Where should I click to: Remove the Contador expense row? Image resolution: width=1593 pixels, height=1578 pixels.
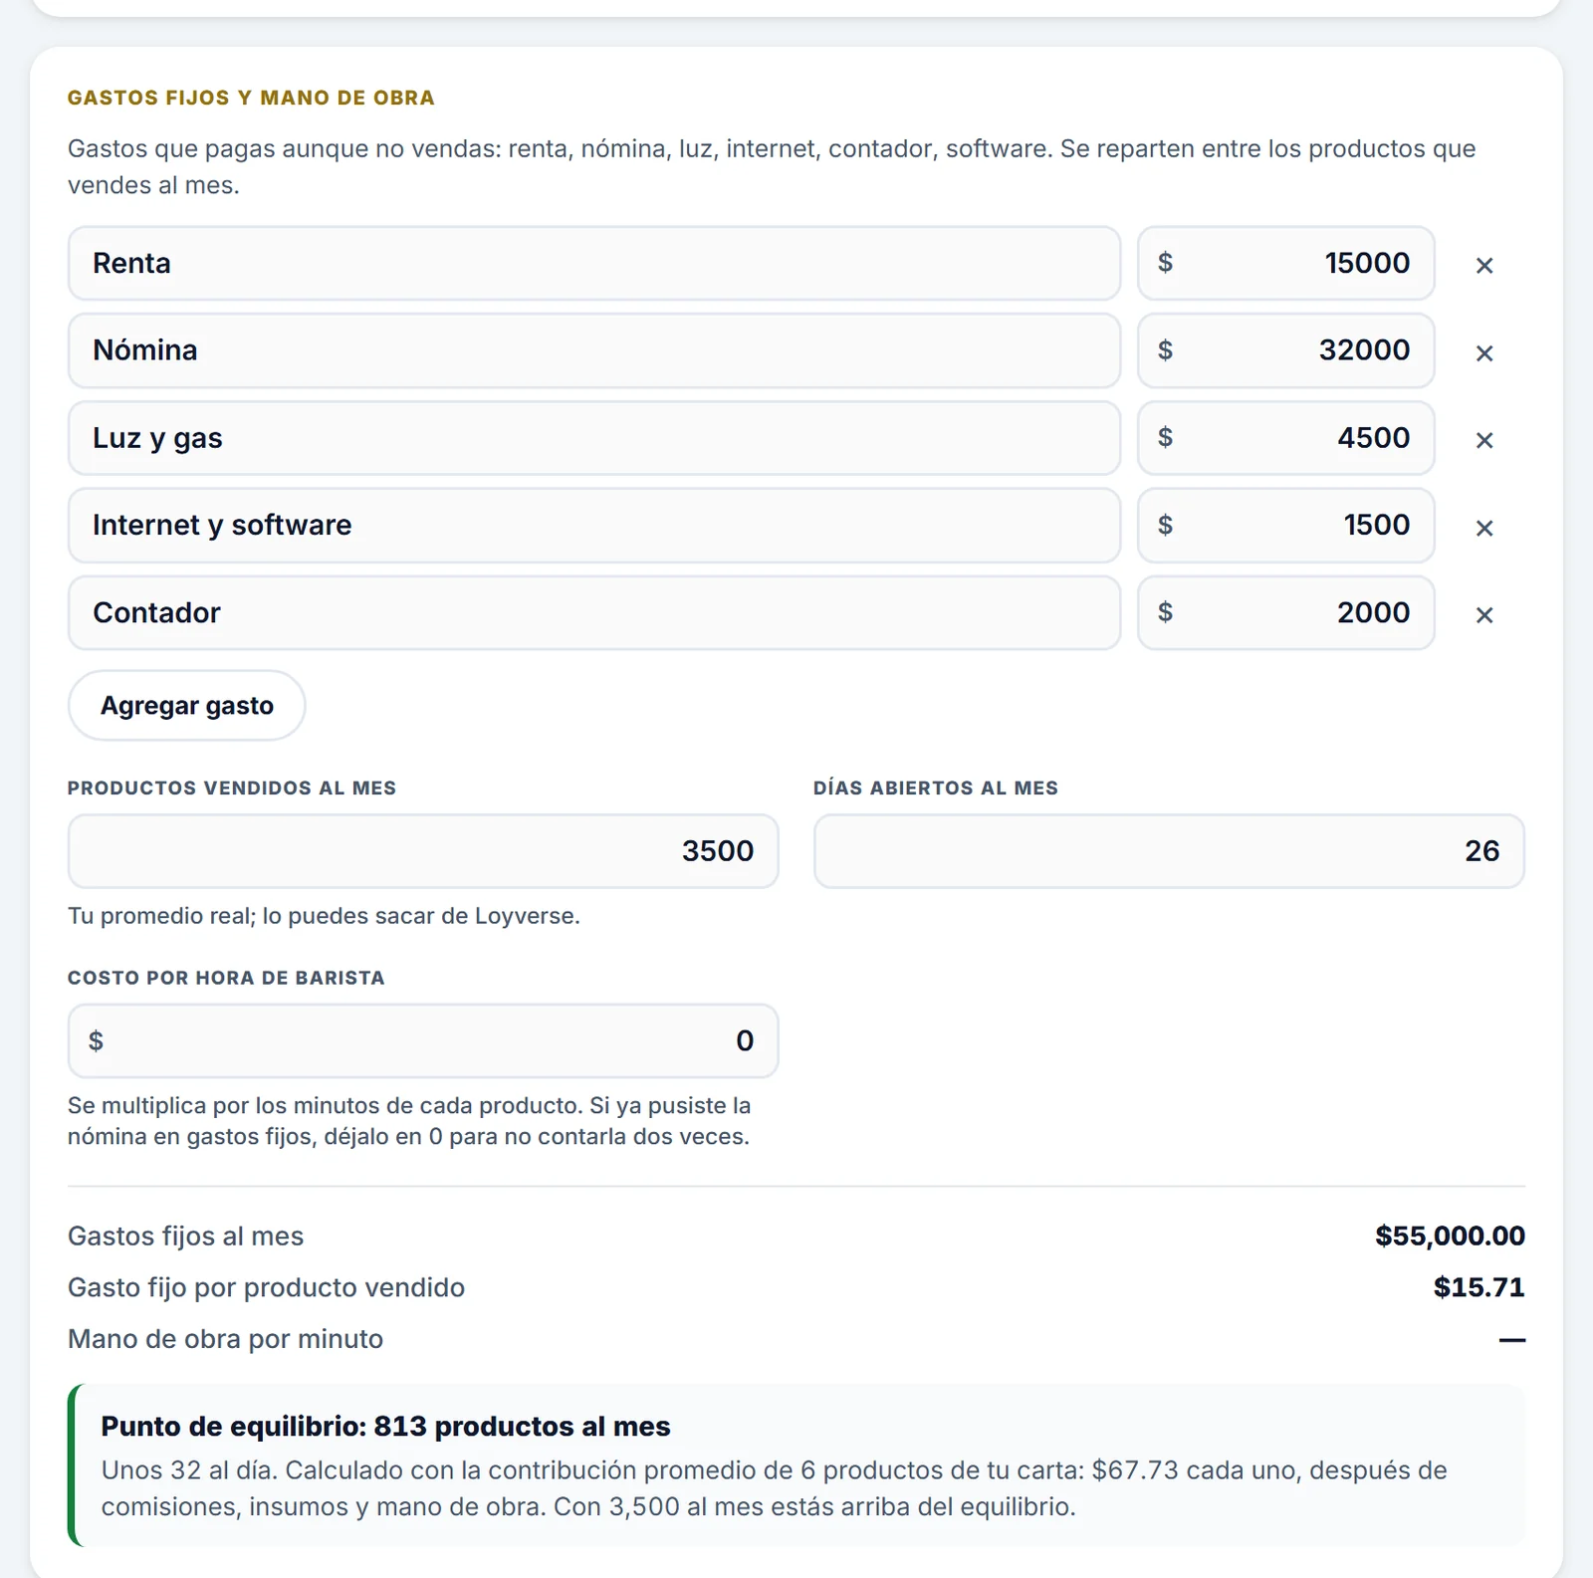(x=1483, y=614)
